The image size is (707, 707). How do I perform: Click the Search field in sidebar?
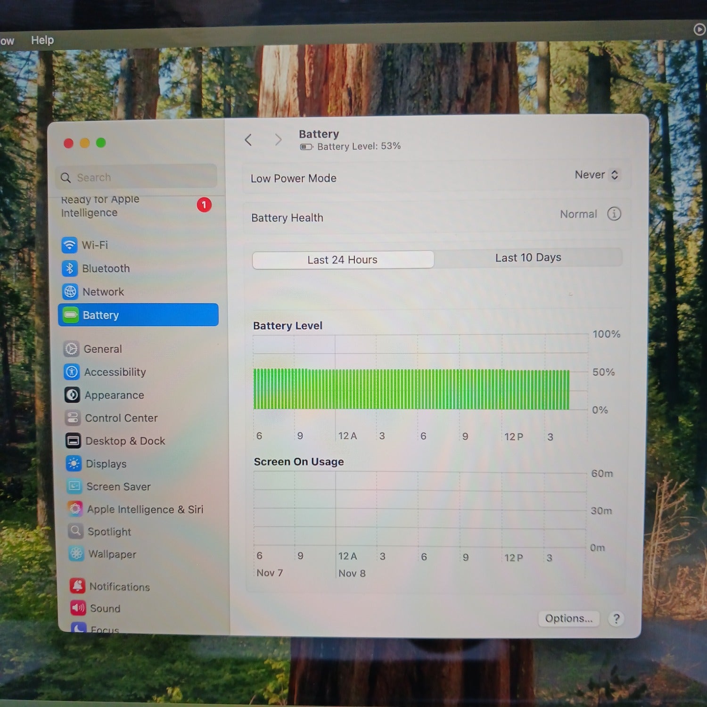click(137, 177)
